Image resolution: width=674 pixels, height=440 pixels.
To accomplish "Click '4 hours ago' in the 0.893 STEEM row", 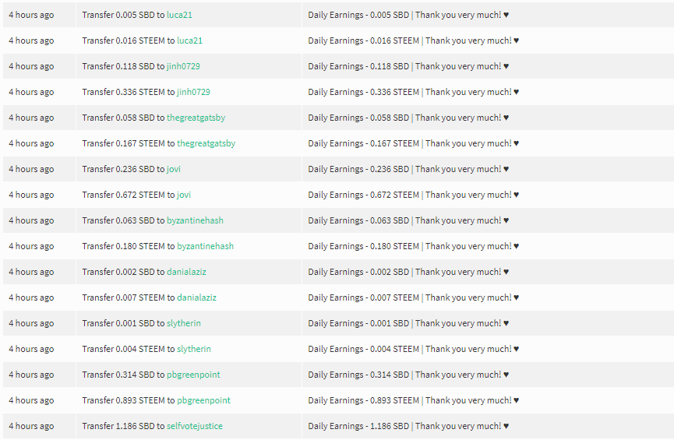I will click(x=31, y=401).
